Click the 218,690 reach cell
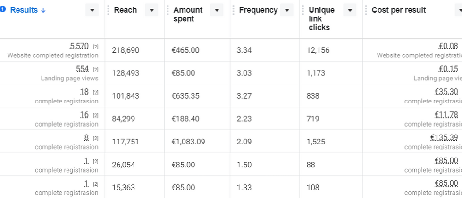The height and width of the screenshot is (198, 462). pyautogui.click(x=126, y=50)
